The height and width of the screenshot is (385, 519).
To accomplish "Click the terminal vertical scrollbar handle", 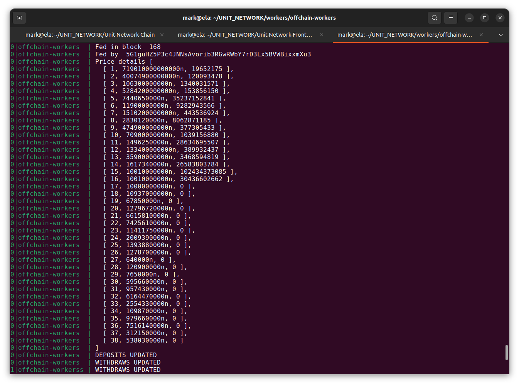I will [506, 353].
